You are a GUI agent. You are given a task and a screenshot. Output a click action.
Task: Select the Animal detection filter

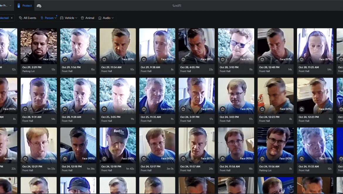point(87,18)
